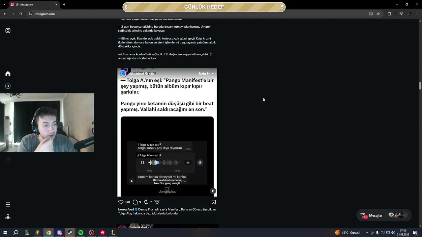Screen dimensions: 422x237
Task: Follow boreasfeed with Takip Et
Action: pos(204,73)
